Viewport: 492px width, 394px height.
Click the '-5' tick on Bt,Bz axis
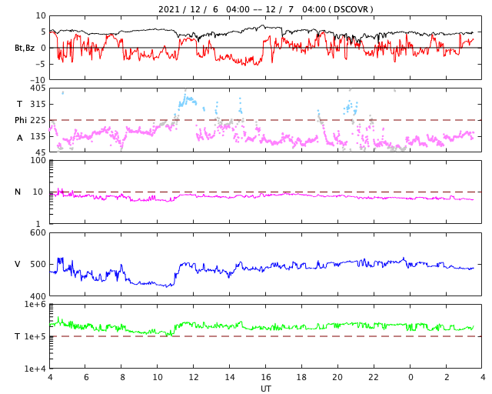(x=41, y=64)
